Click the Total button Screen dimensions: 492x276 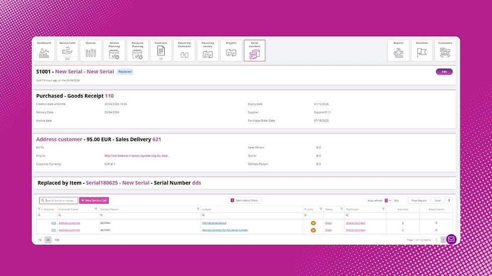[x=437, y=200]
